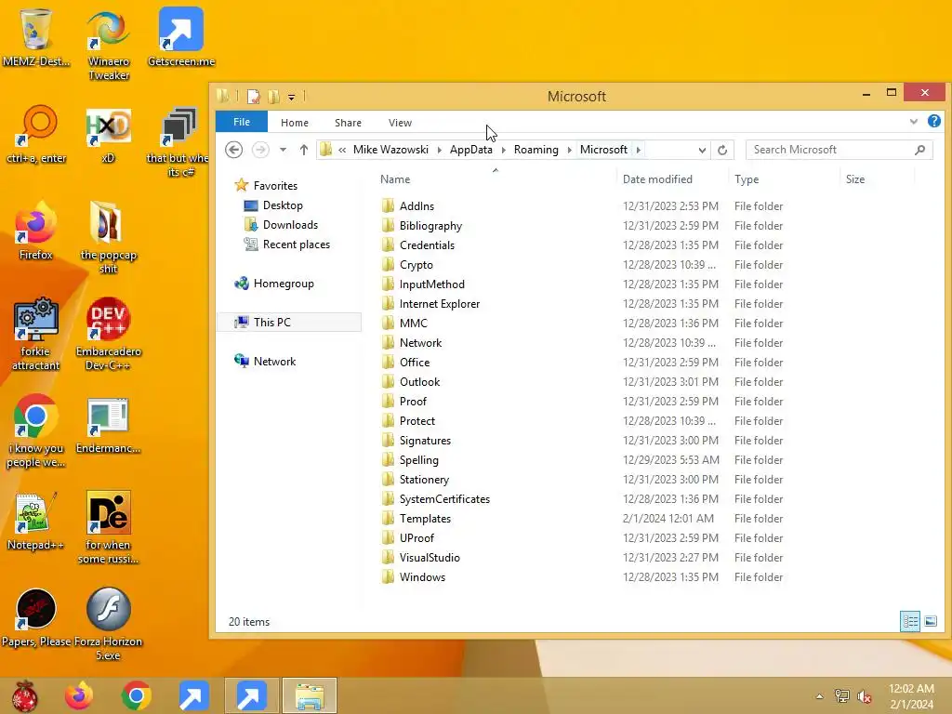Viewport: 952px width, 714px height.
Task: Open Customize Quick Access Toolbar dropdown
Action: (291, 97)
